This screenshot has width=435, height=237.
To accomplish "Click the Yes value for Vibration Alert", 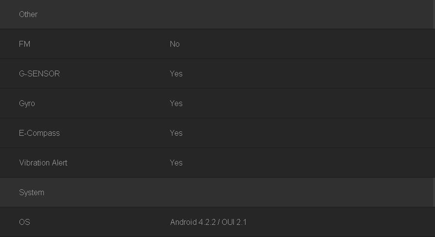I will point(176,163).
